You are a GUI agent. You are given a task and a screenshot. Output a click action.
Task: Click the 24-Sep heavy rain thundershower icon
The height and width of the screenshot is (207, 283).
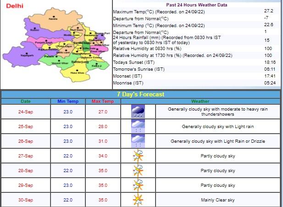137,112
